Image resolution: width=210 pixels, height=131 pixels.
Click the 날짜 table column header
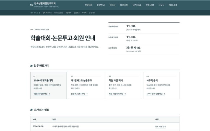[x=34, y=120]
